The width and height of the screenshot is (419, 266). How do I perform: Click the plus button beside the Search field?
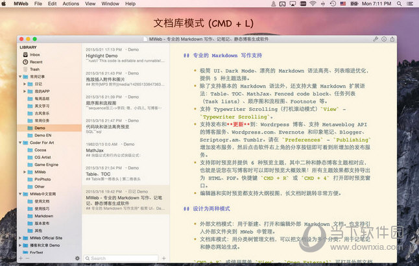[164, 258]
